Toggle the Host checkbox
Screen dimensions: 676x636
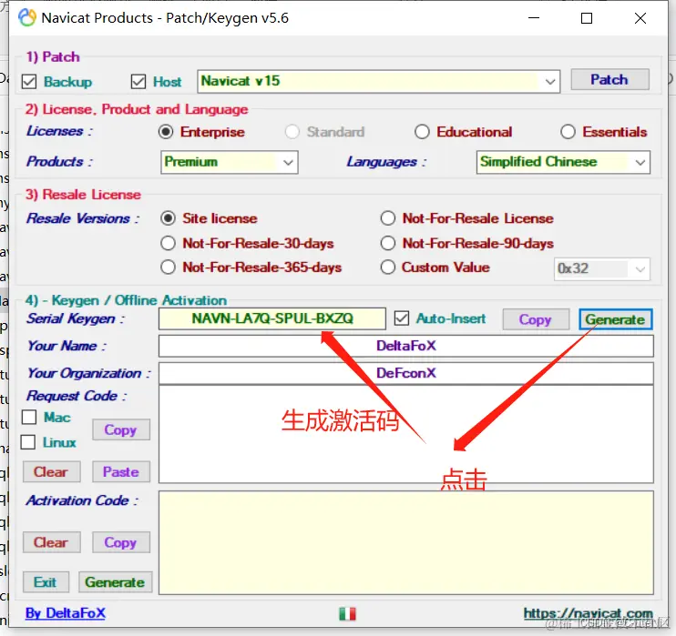[x=138, y=81]
